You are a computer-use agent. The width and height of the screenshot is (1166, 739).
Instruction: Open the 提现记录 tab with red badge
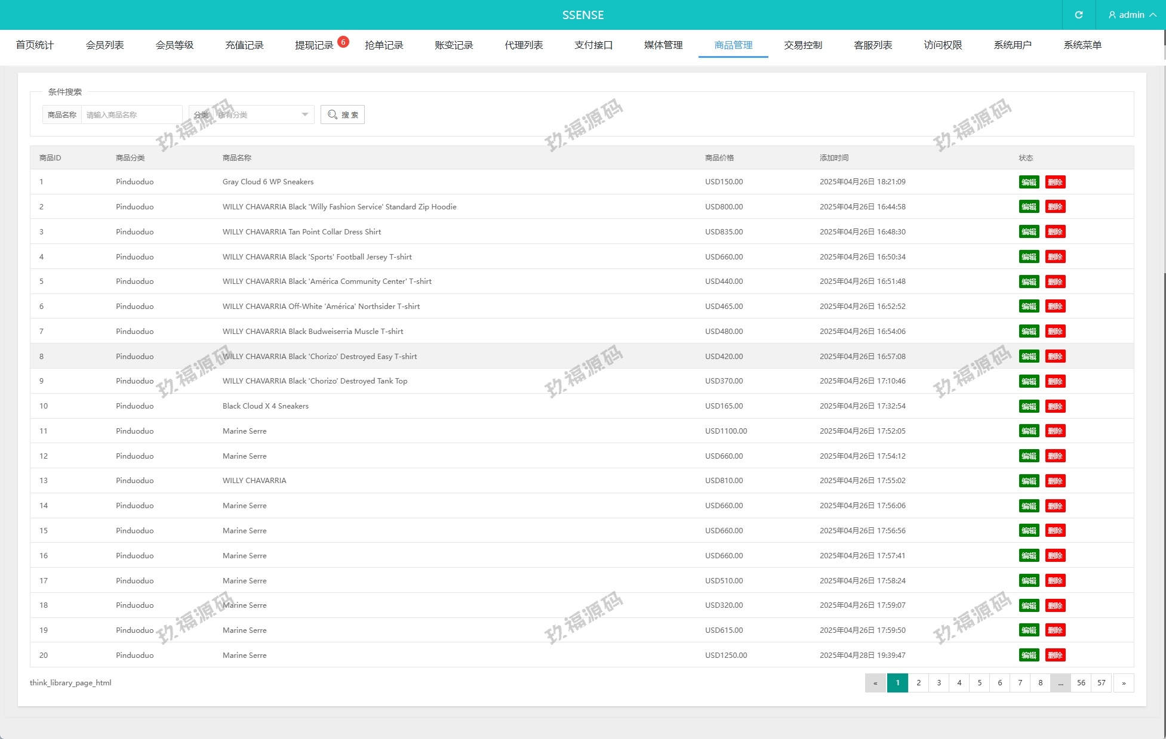click(x=315, y=45)
